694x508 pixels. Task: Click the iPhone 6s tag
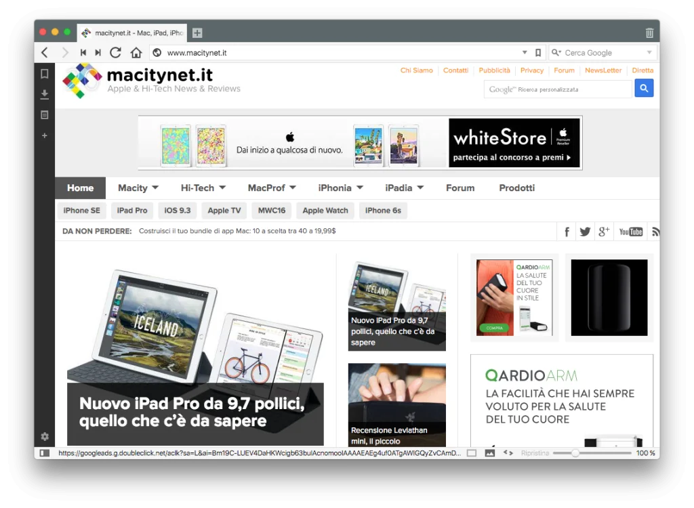pyautogui.click(x=384, y=211)
